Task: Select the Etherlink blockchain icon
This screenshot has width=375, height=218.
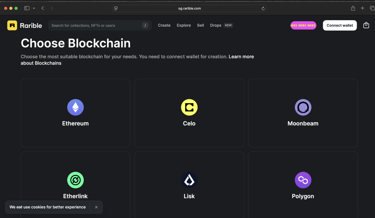Action: 75,180
